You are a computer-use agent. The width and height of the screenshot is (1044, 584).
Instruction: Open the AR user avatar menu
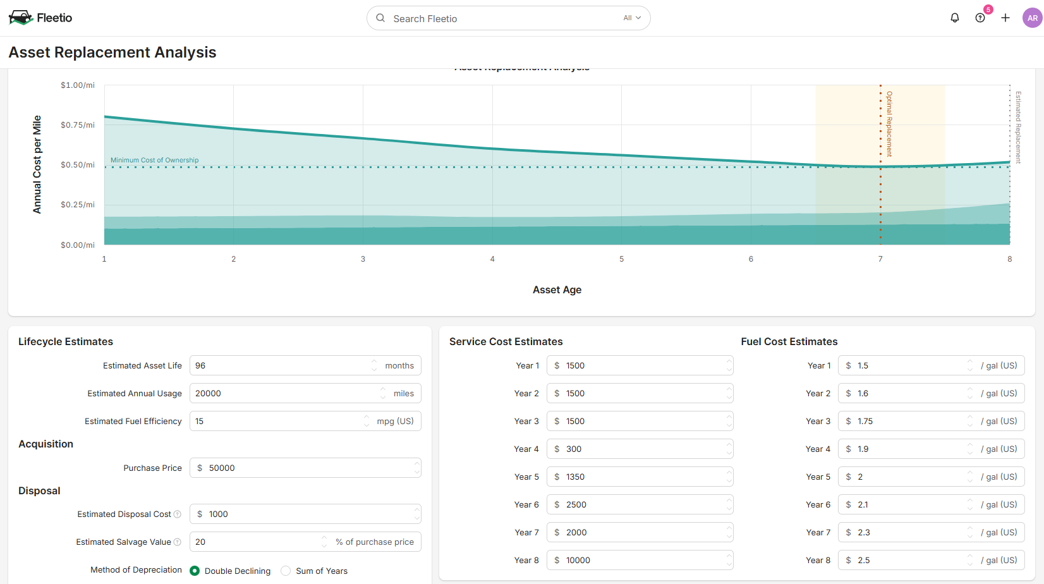[x=1032, y=18]
